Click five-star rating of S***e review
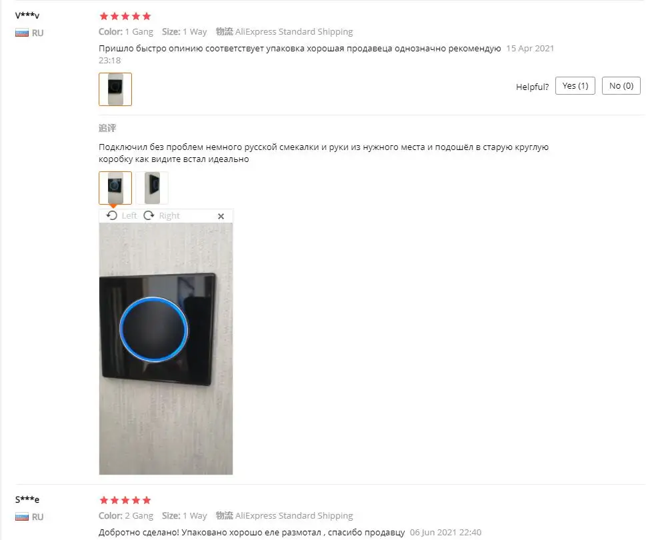The image size is (646, 540). pos(125,500)
